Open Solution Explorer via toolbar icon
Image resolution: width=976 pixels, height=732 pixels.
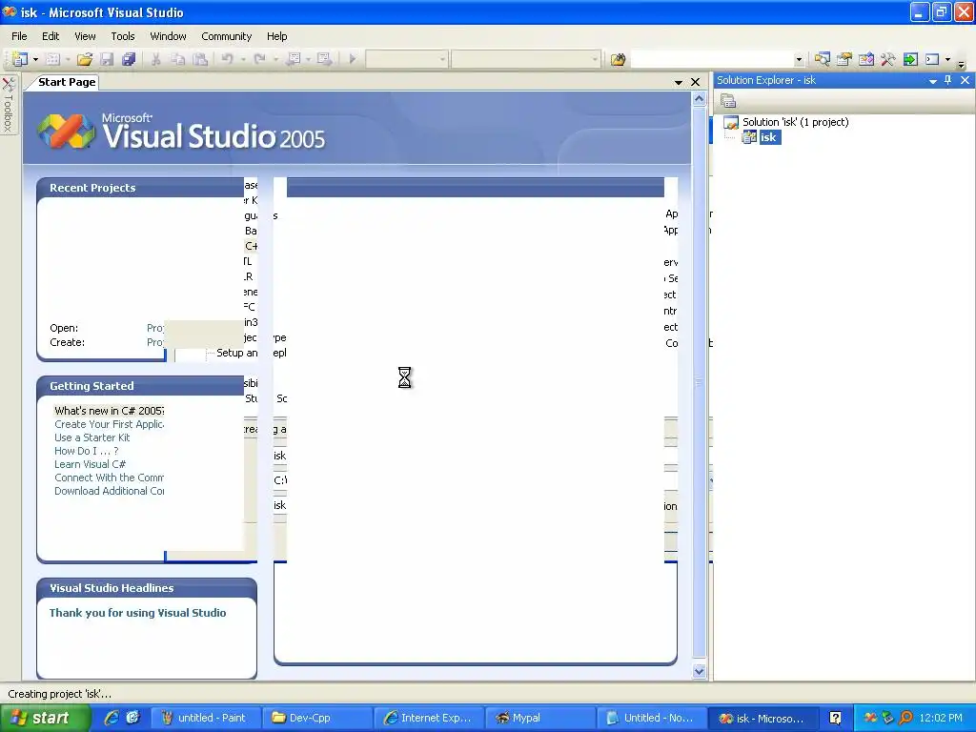pyautogui.click(x=823, y=59)
